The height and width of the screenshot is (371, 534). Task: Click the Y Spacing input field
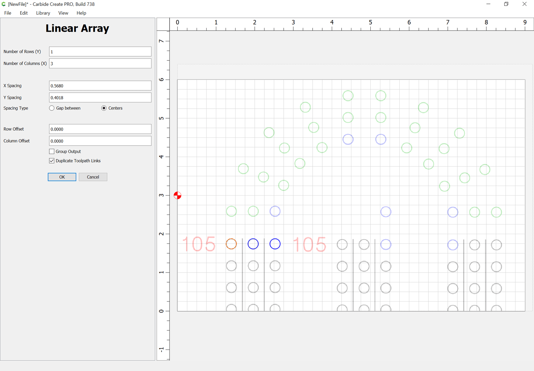(x=100, y=97)
